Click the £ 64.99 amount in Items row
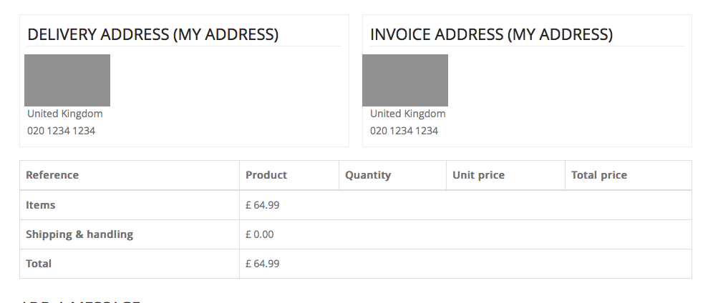Screen dimensions: 713x303 pyautogui.click(x=262, y=205)
